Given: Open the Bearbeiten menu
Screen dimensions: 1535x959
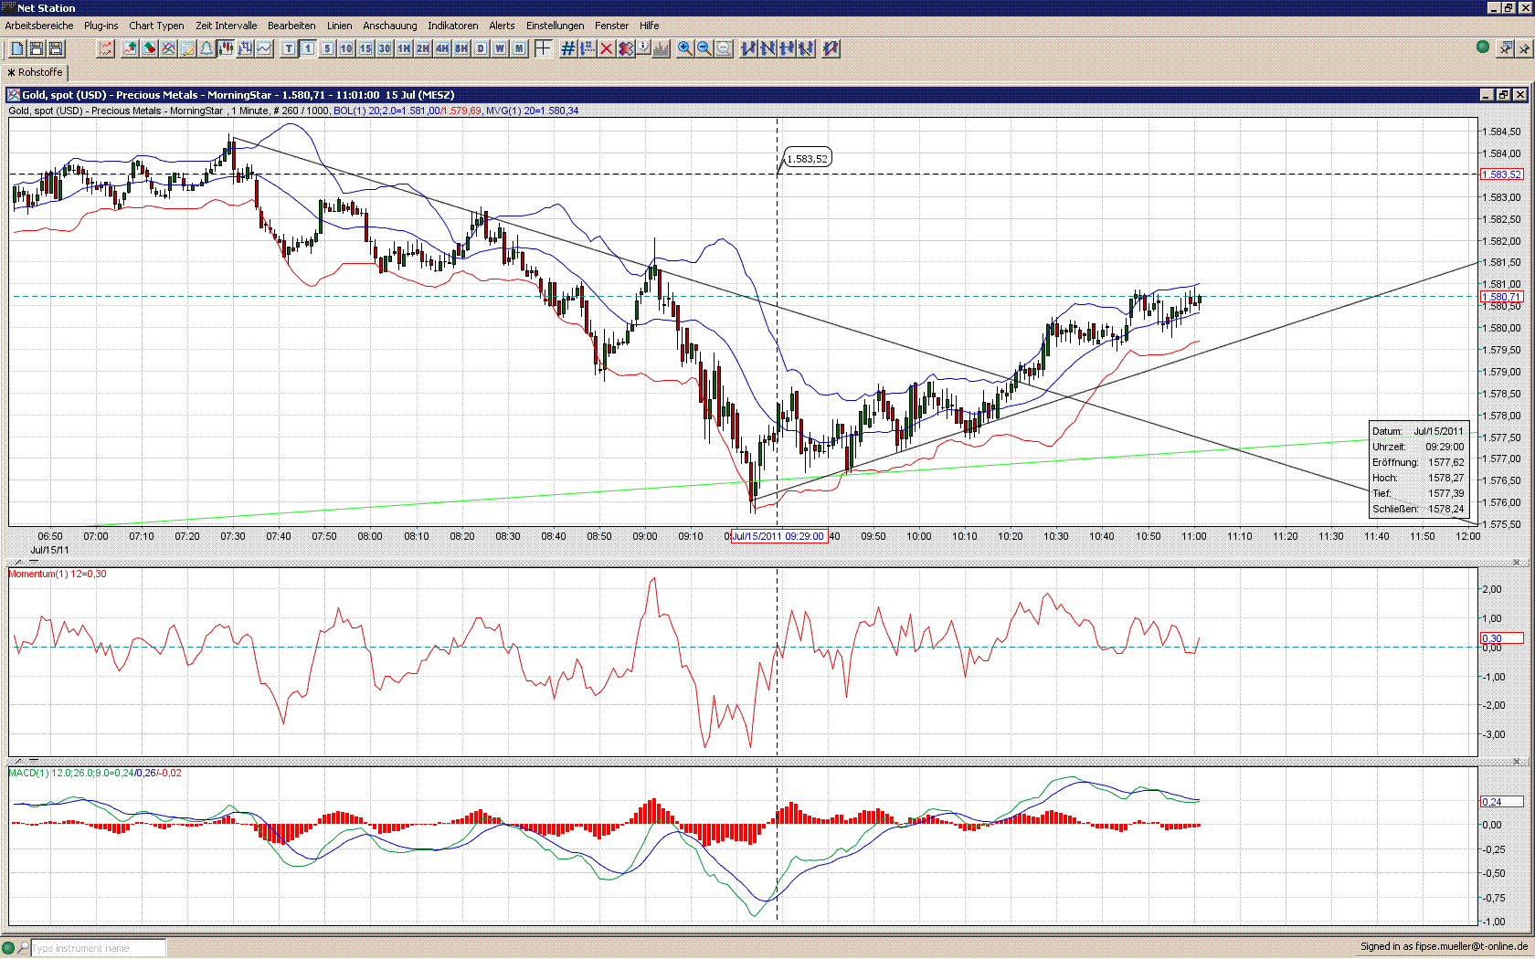Looking at the screenshot, I should click(291, 26).
